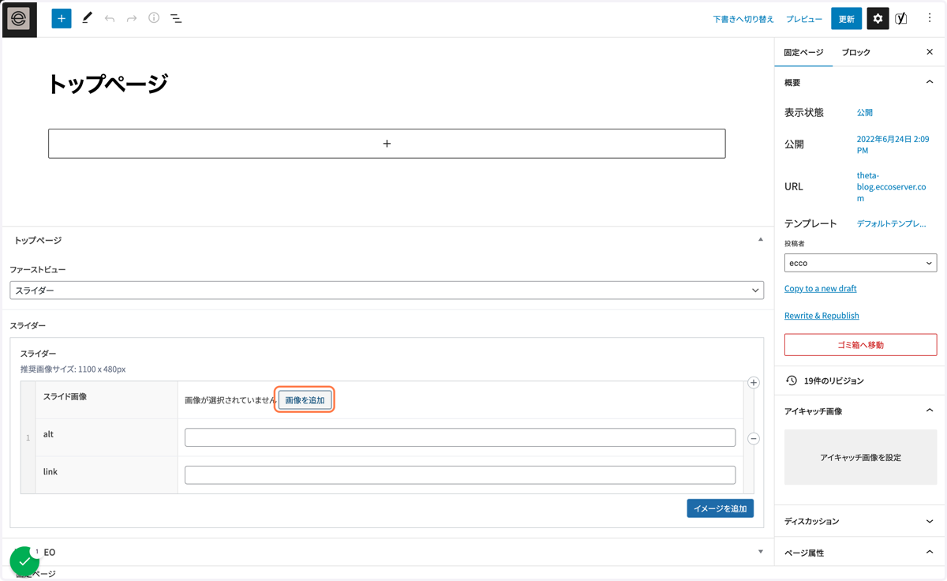
Task: Undo the last change
Action: [110, 18]
